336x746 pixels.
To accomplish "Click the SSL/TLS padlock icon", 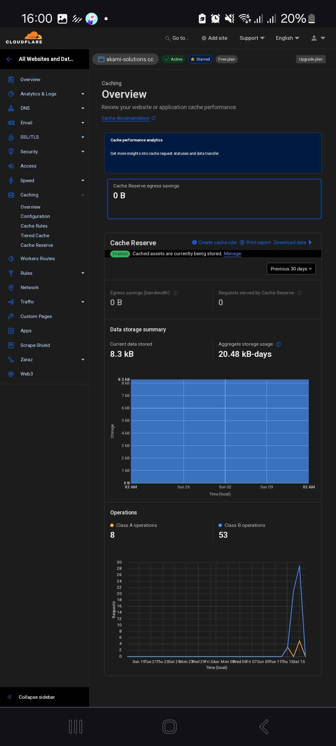I will [11, 137].
